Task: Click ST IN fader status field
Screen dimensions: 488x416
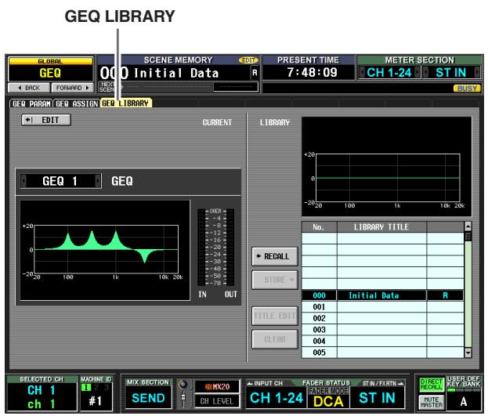Action: tap(378, 398)
